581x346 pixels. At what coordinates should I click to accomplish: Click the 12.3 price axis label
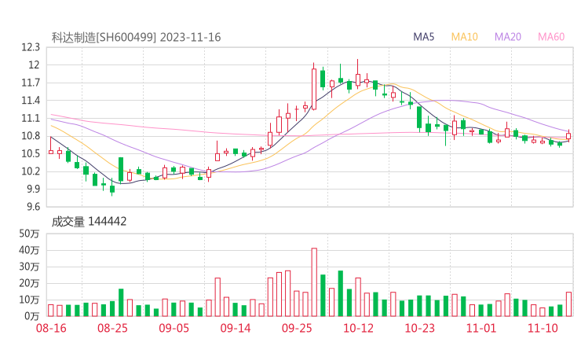click(31, 47)
